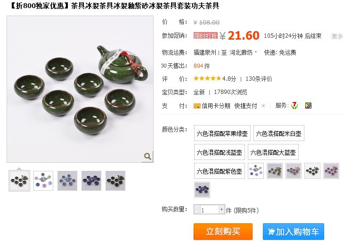The image size is (343, 244).
Task: Click 立刻购买 buy now button
Action: coord(223,232)
